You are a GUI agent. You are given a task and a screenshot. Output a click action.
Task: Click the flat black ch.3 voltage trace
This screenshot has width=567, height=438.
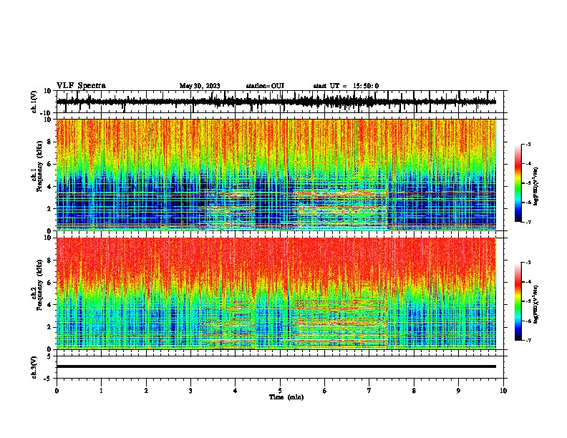point(276,366)
